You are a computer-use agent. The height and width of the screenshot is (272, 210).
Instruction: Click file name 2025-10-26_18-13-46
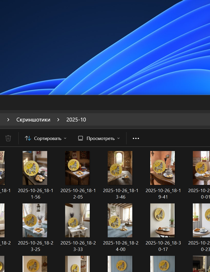[x=121, y=194]
